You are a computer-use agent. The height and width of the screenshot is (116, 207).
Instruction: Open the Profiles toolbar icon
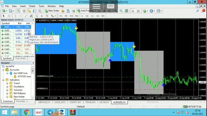10,11
